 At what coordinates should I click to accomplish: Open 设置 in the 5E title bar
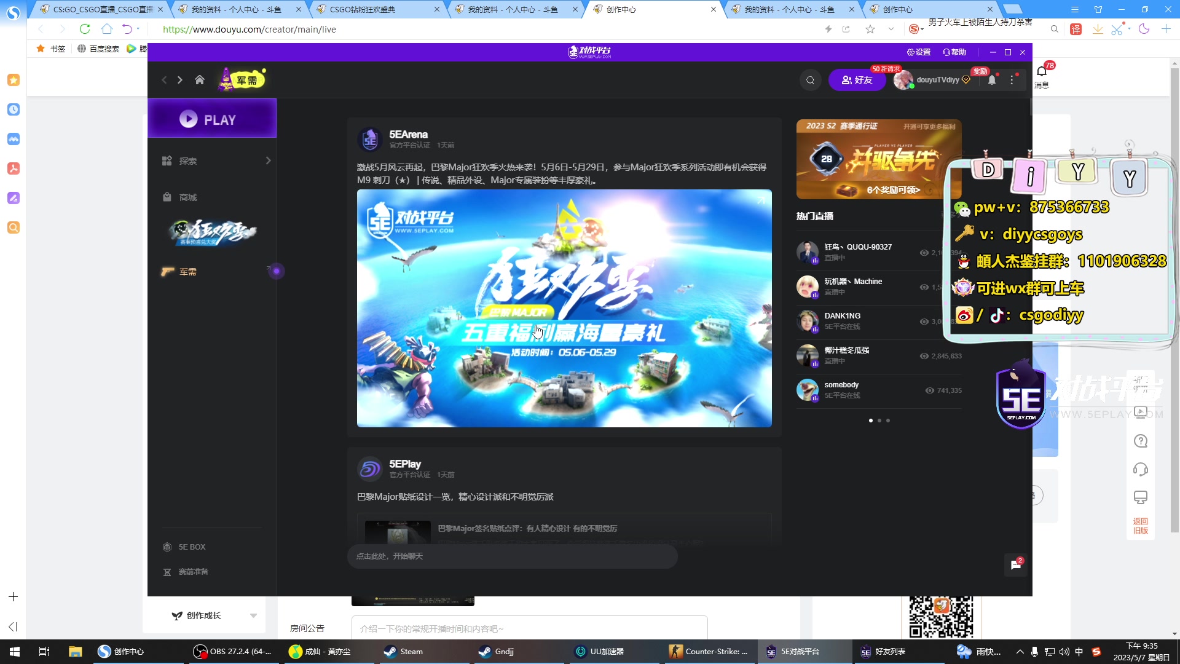(919, 52)
